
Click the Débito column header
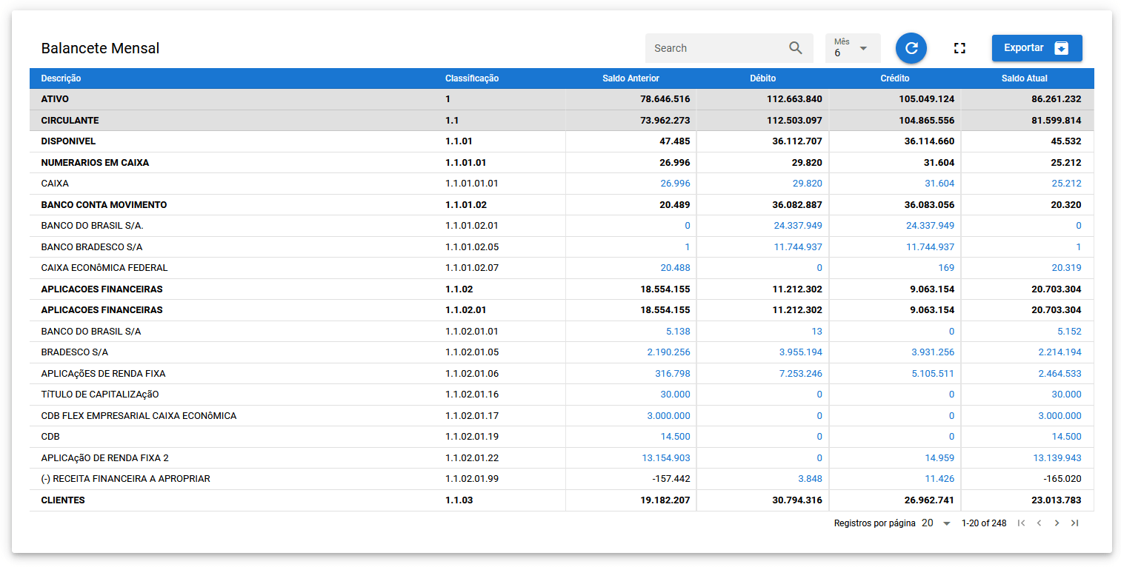(762, 78)
